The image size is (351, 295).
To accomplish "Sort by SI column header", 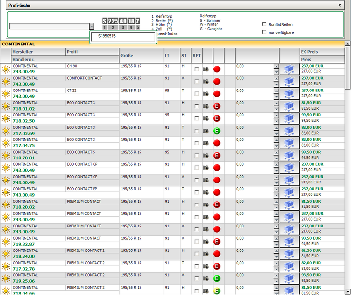I will coord(186,56).
